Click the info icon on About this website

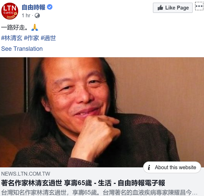click(x=149, y=167)
